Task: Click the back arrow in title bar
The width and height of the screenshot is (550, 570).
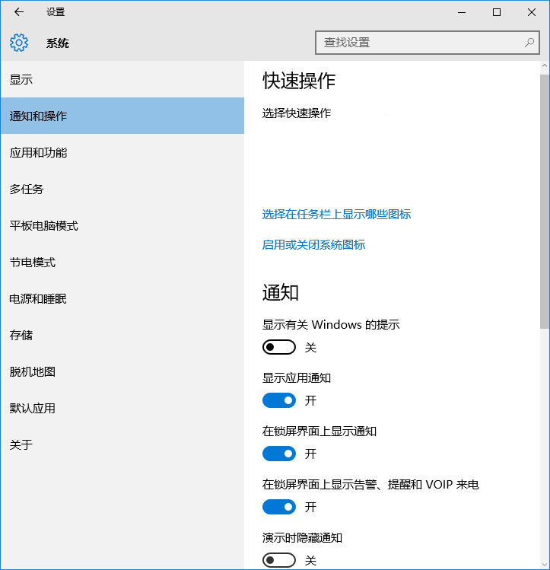Action: [x=19, y=12]
